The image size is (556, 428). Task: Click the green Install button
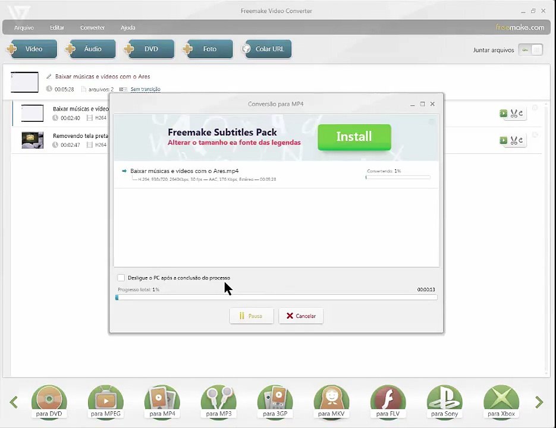(x=354, y=137)
